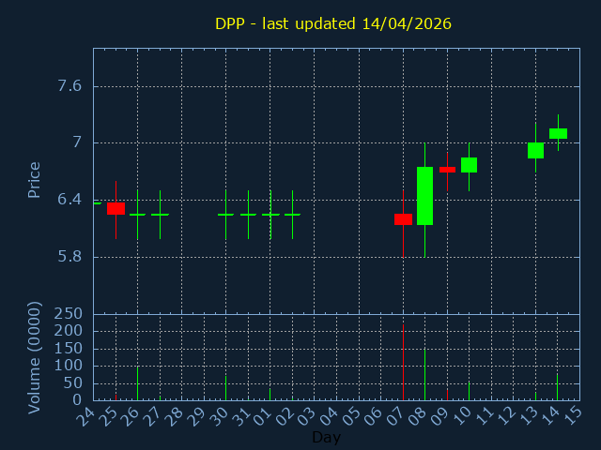Click the day 15 tick on the x-axis
This screenshot has height=450, width=601.
click(x=573, y=414)
